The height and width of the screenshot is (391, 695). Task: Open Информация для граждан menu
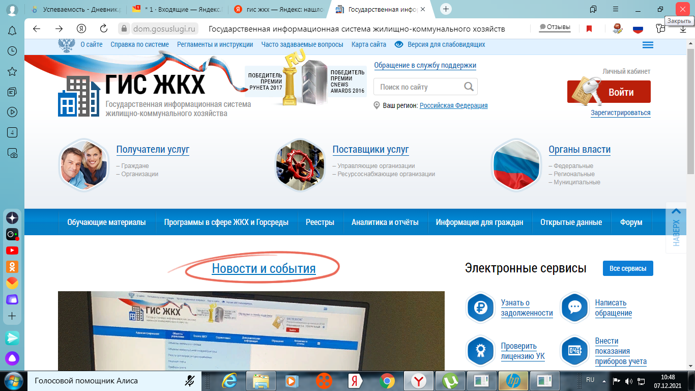click(x=480, y=222)
